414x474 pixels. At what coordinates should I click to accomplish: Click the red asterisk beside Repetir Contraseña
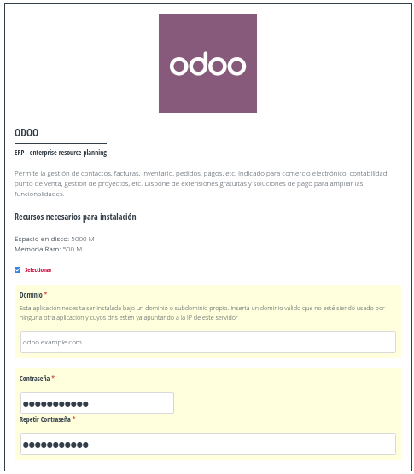74,418
